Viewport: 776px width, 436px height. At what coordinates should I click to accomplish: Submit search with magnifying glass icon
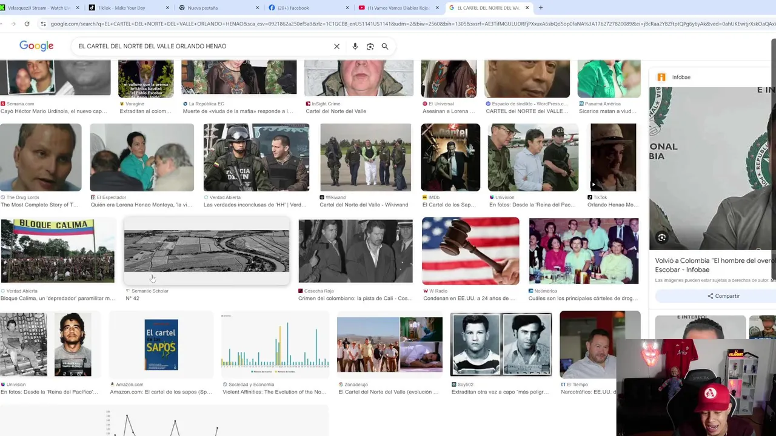(384, 46)
